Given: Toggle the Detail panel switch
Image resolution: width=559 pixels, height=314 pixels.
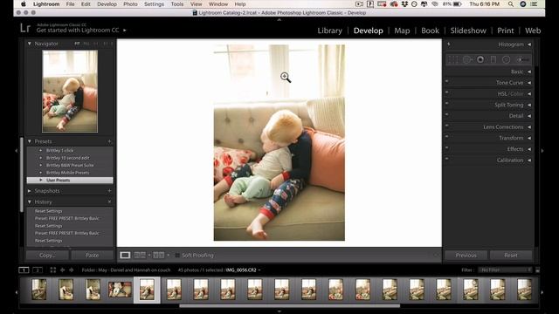Looking at the screenshot, I should 447,115.
